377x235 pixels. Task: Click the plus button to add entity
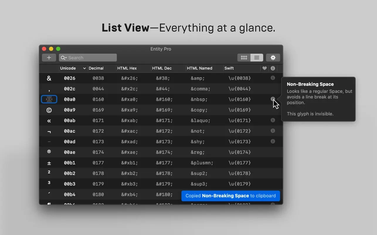click(x=49, y=58)
